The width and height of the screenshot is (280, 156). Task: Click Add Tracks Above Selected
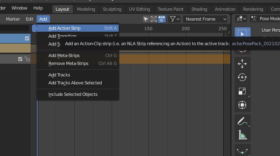point(75,83)
